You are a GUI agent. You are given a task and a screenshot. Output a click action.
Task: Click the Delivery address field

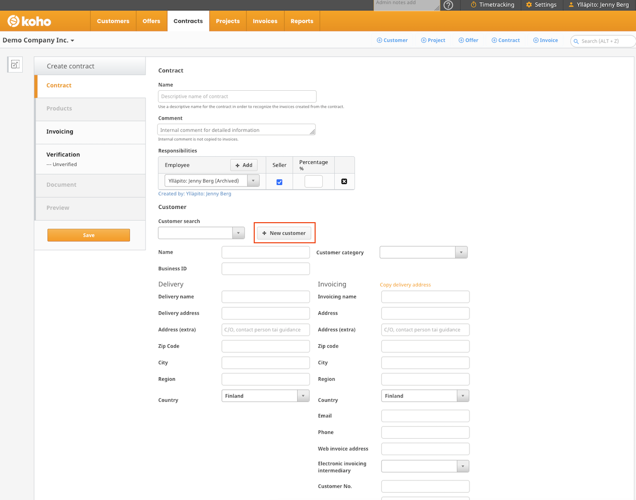tap(266, 313)
